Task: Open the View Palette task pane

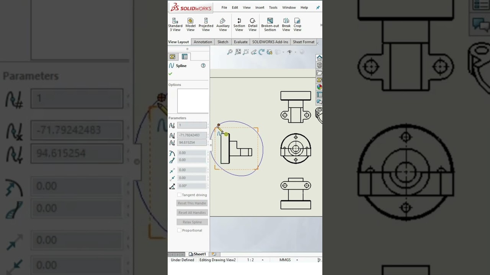Action: (x=319, y=80)
